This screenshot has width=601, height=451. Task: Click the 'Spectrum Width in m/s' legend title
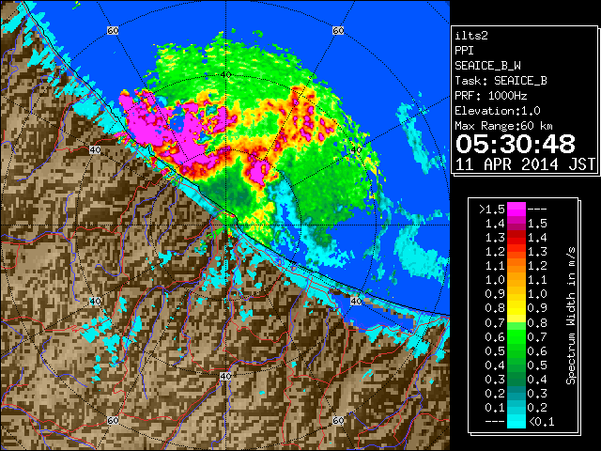(571, 316)
